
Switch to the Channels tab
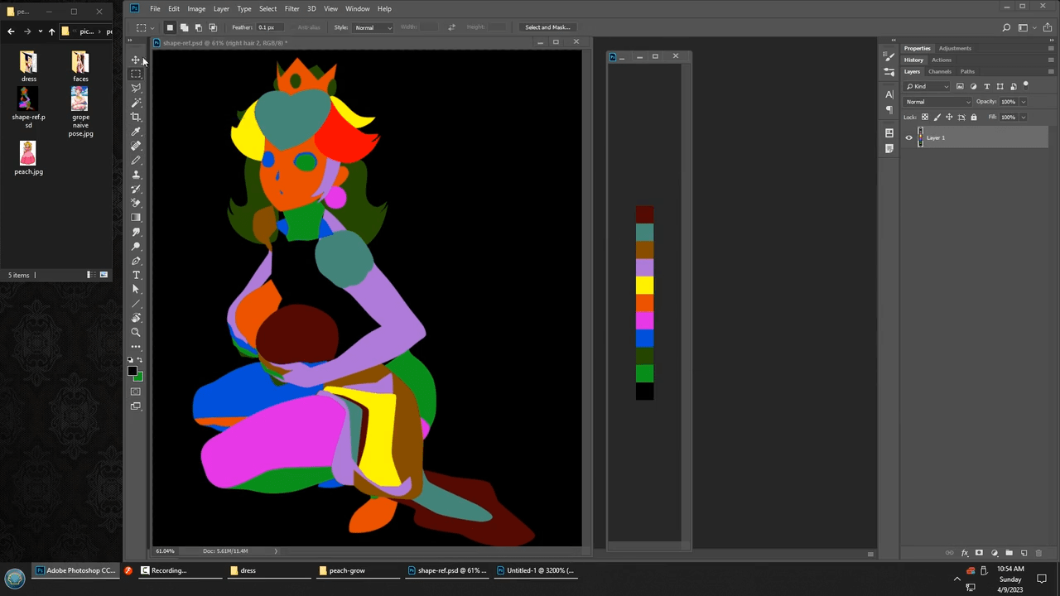tap(939, 71)
